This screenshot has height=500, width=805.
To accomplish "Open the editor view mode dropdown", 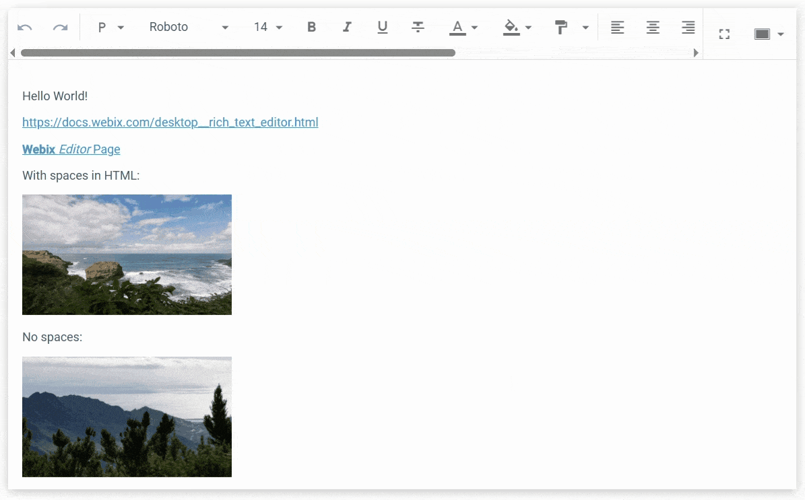I will pyautogui.click(x=769, y=32).
